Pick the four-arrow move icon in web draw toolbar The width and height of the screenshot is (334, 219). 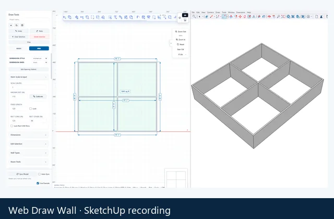coord(77,17)
